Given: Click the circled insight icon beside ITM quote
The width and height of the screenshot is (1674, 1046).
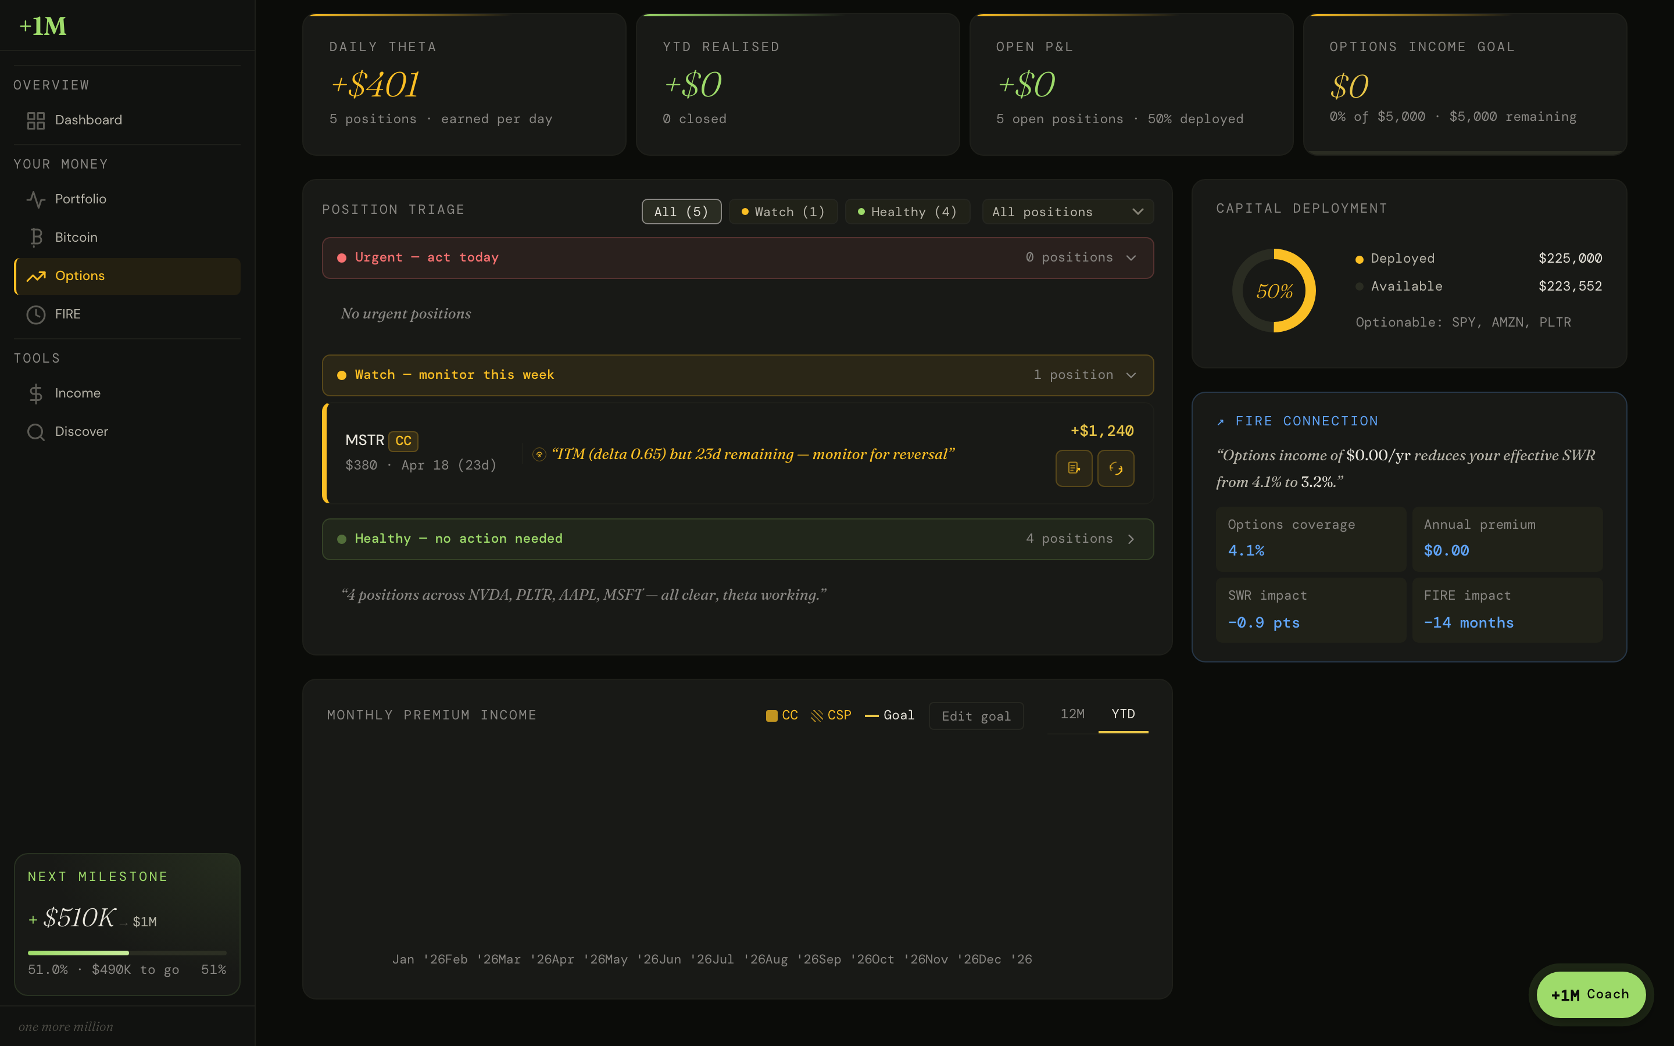Looking at the screenshot, I should point(539,454).
